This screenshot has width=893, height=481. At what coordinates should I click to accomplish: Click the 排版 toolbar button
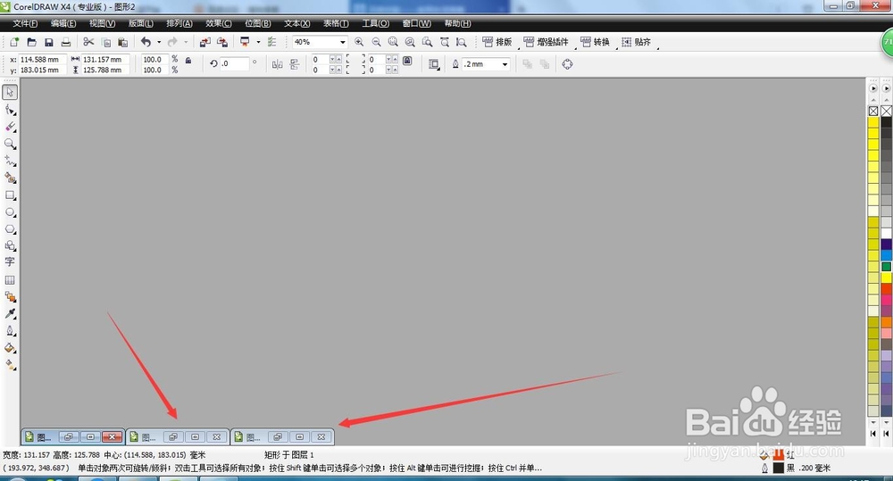tap(497, 42)
